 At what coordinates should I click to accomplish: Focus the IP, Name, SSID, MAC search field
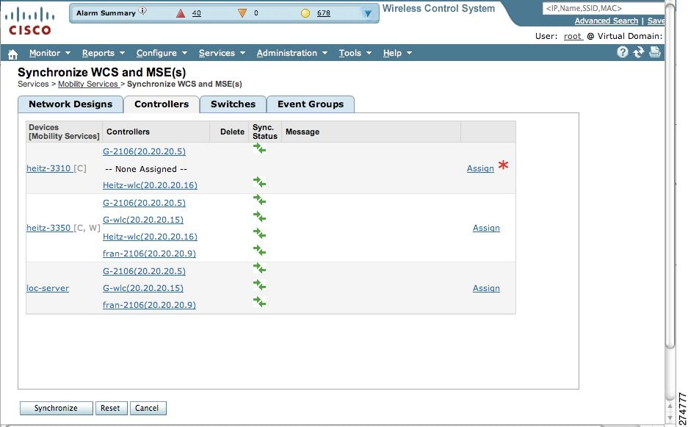pos(604,8)
